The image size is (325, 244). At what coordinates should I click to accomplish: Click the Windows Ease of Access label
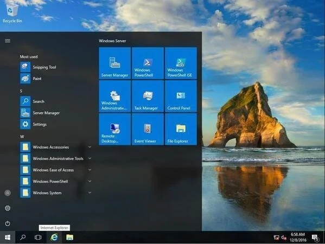53,170
